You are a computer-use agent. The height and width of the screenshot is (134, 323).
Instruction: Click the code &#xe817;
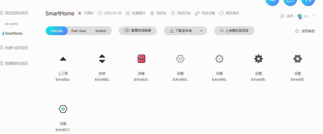pos(63,130)
